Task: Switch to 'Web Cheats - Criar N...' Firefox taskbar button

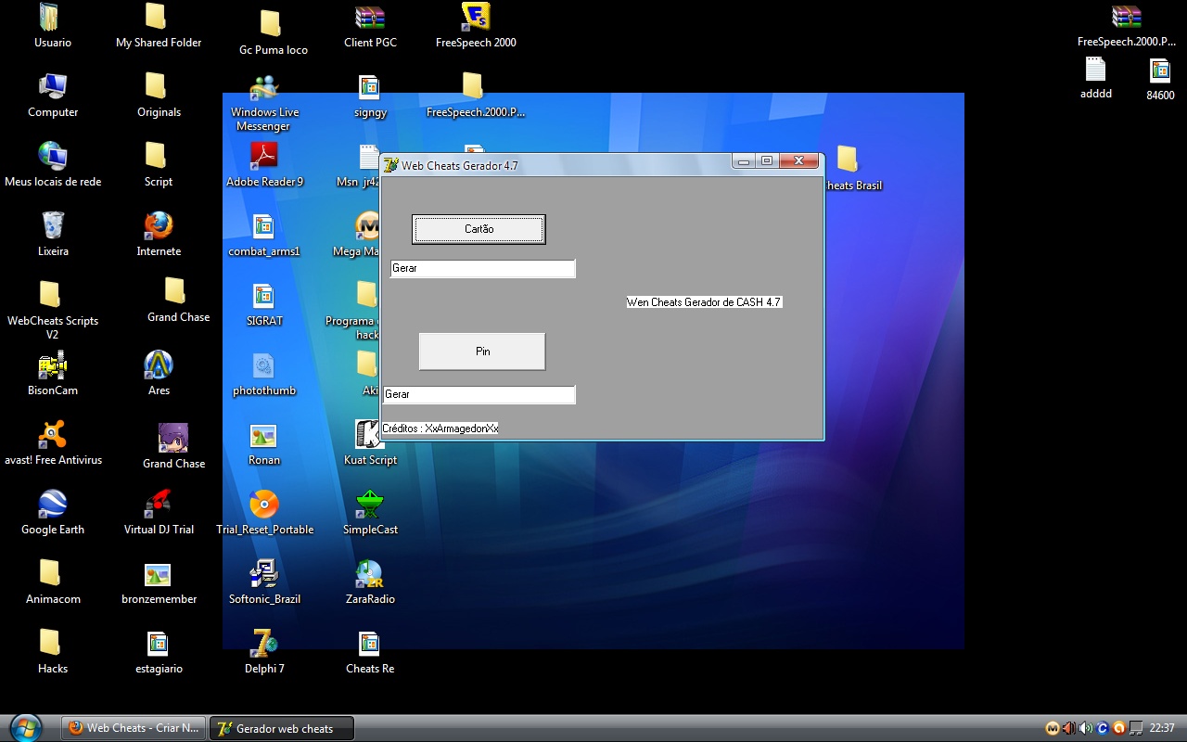Action: (x=134, y=728)
